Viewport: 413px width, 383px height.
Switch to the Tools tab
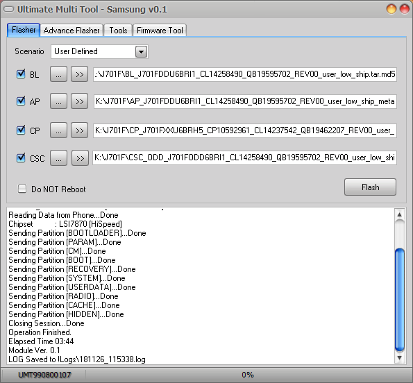click(x=118, y=31)
